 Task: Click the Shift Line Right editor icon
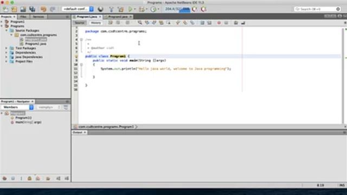(209, 23)
